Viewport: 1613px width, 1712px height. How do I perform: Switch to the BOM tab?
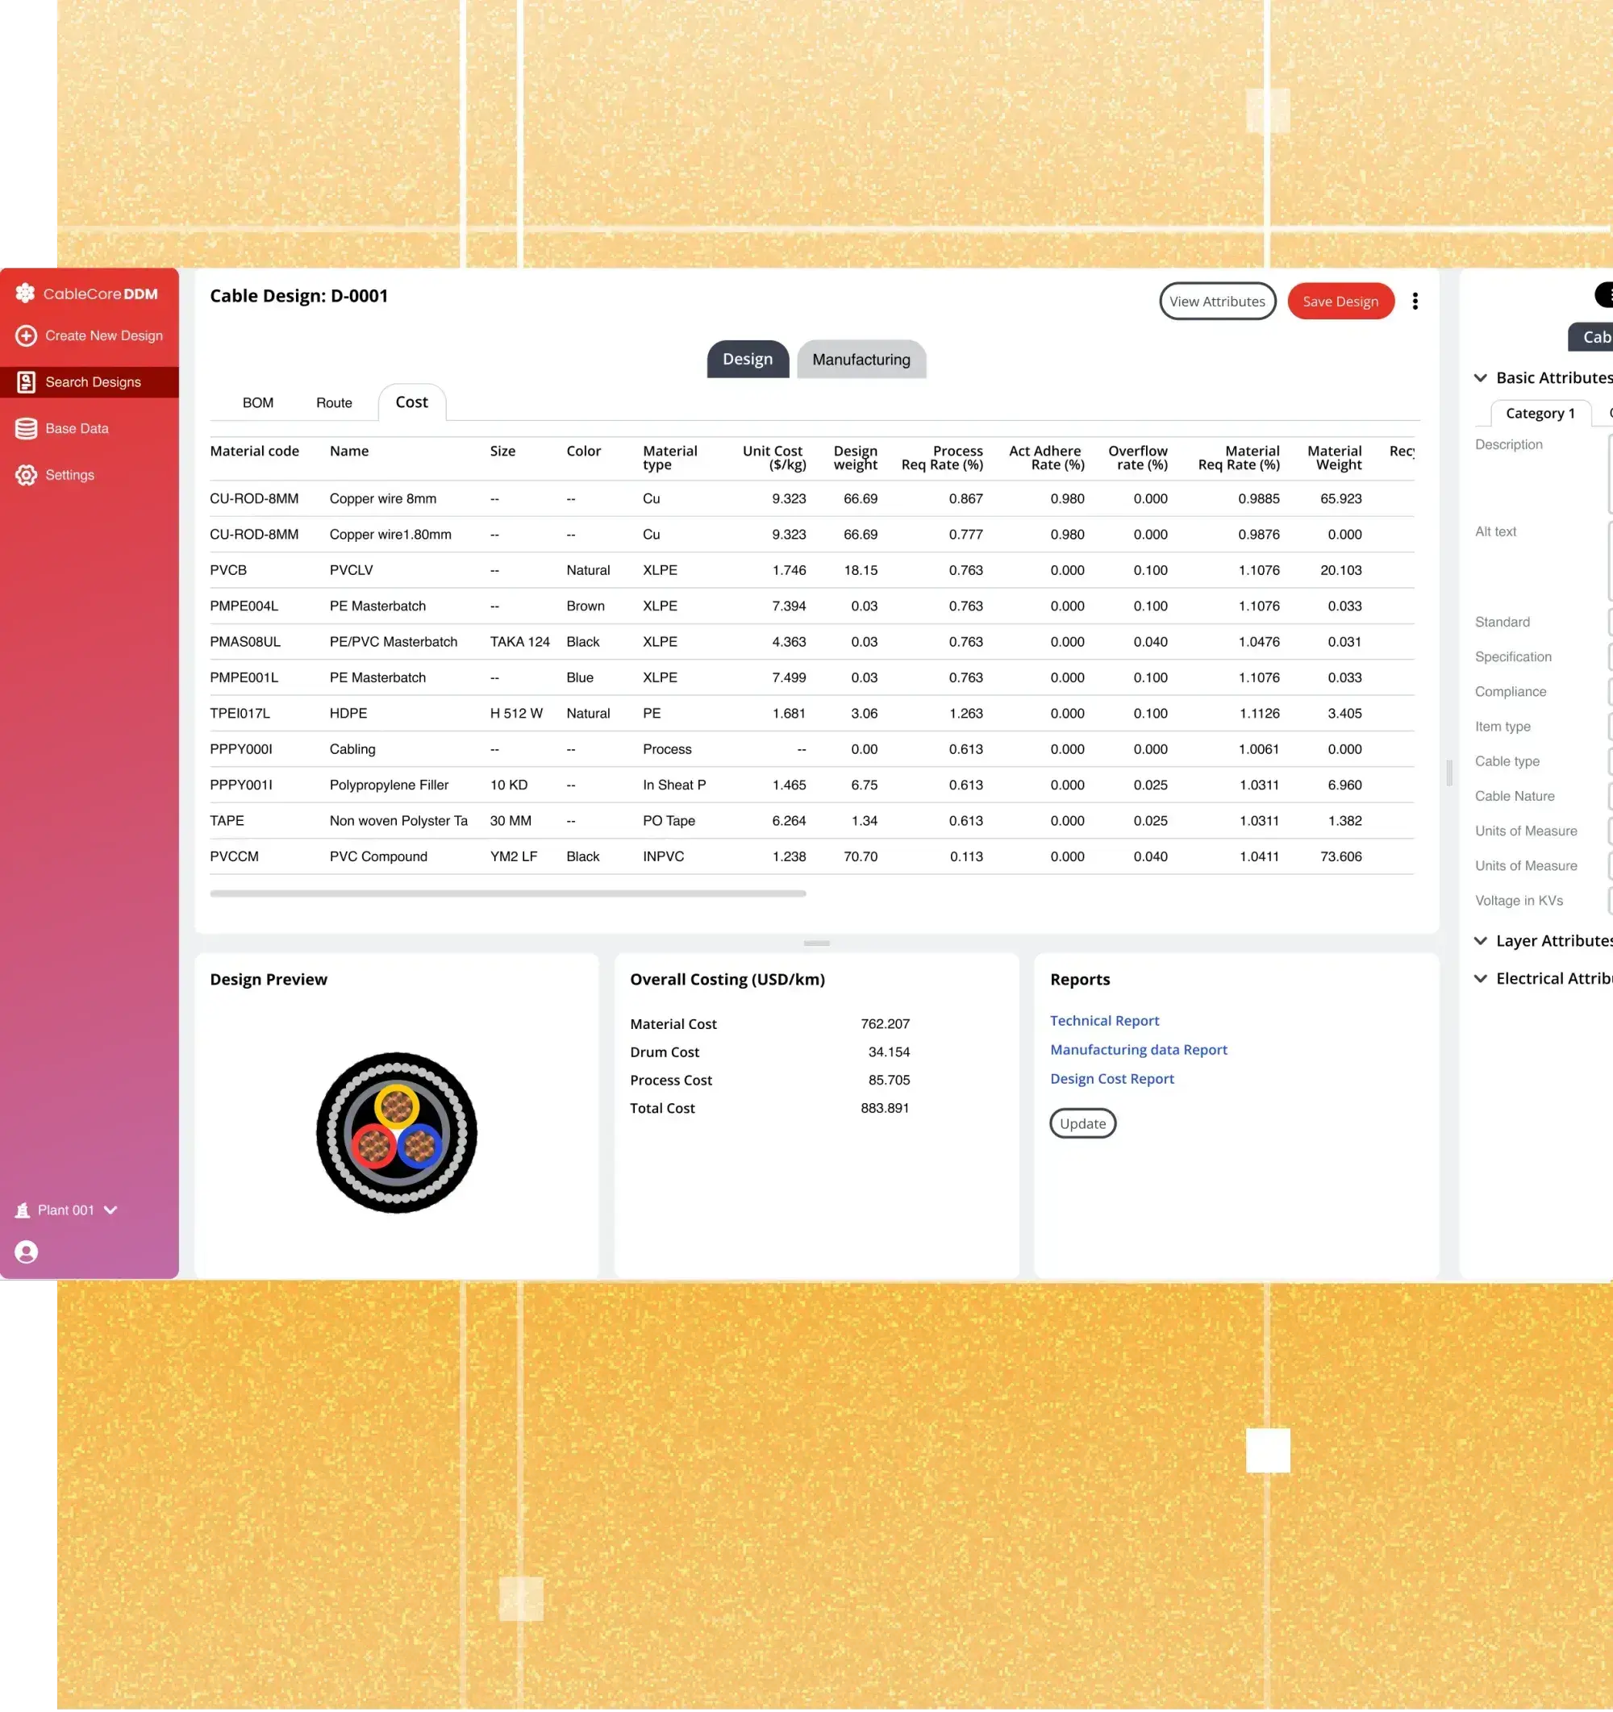[x=257, y=403]
